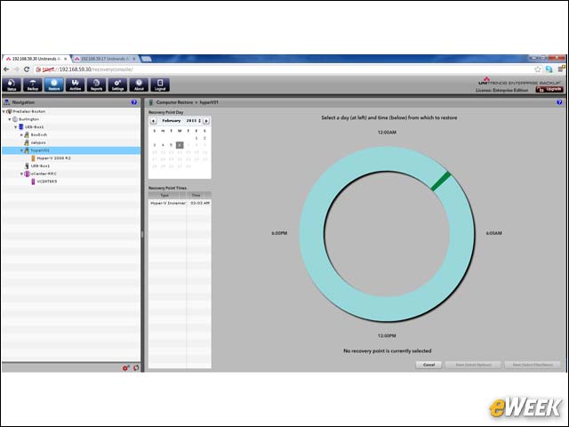The image size is (569, 427).
Task: Click the browser address bar
Action: pos(283,69)
